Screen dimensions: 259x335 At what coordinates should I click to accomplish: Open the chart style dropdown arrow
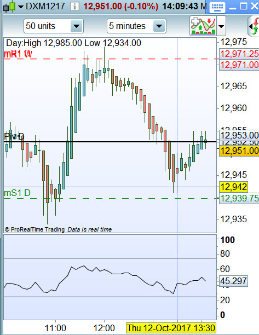(x=21, y=7)
